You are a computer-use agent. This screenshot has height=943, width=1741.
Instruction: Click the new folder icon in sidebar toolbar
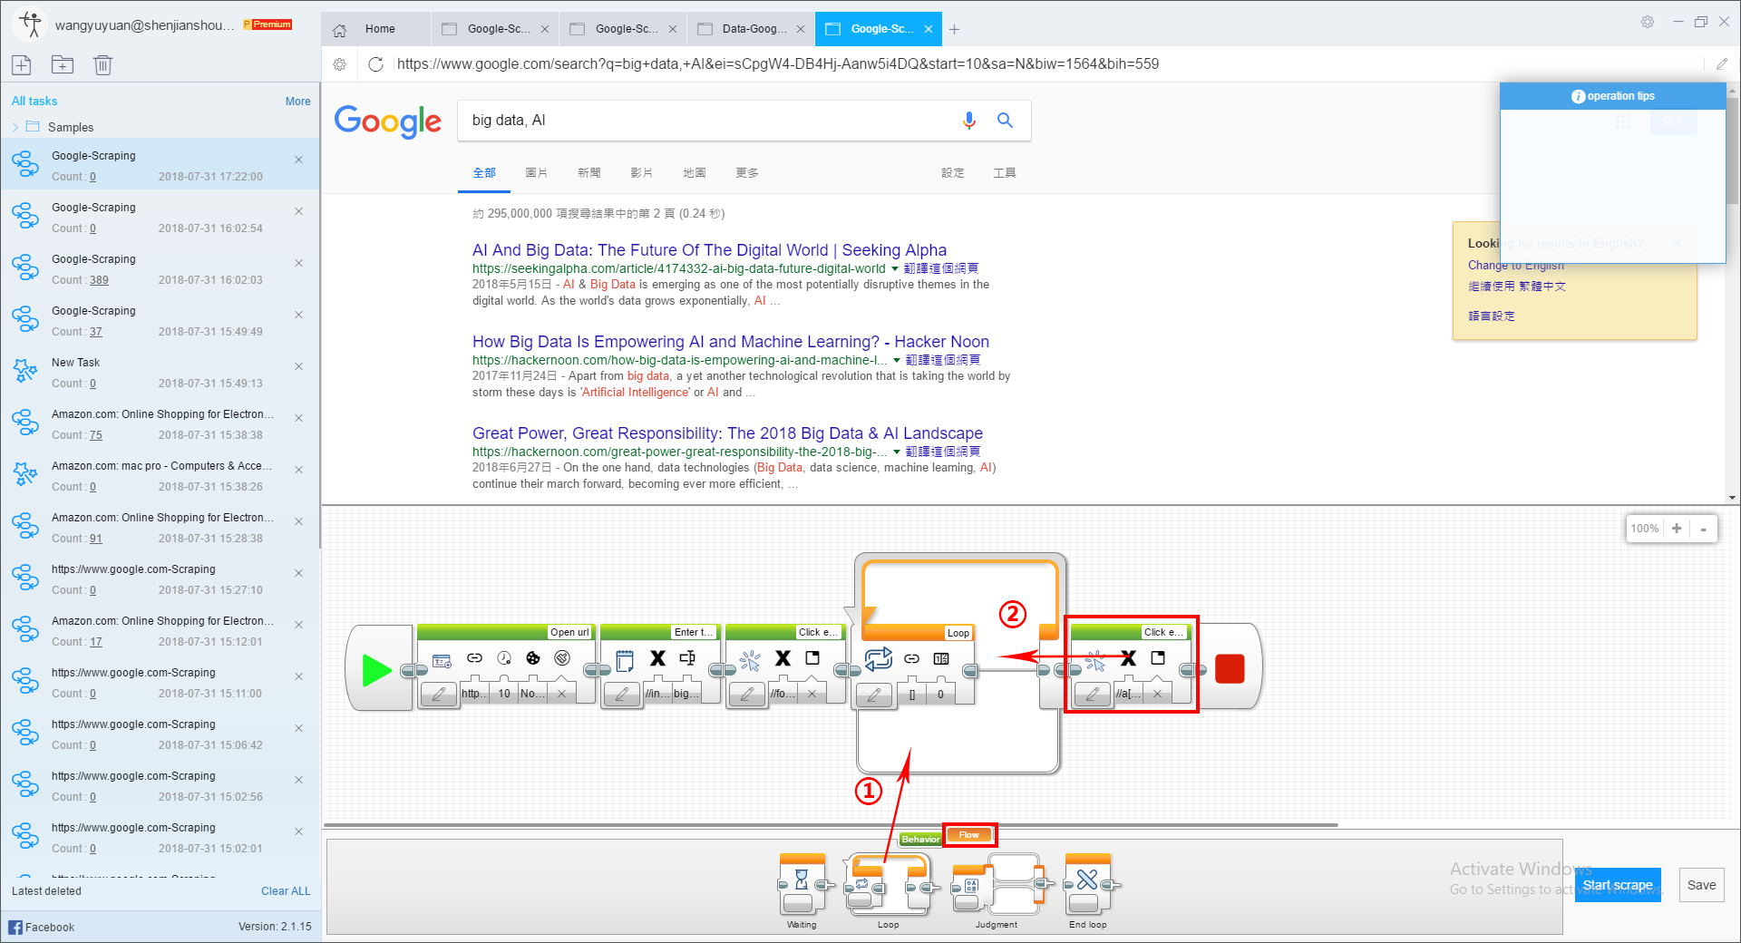tap(63, 64)
